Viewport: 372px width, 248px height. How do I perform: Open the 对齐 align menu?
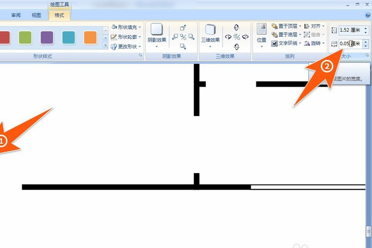click(314, 26)
